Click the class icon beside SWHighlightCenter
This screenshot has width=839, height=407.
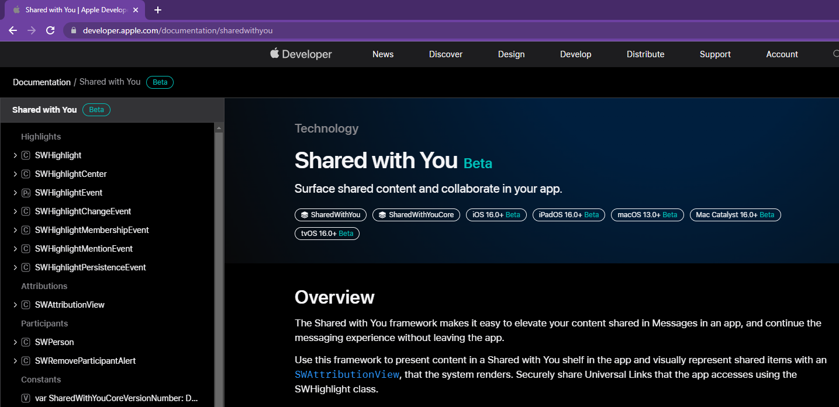click(26, 174)
